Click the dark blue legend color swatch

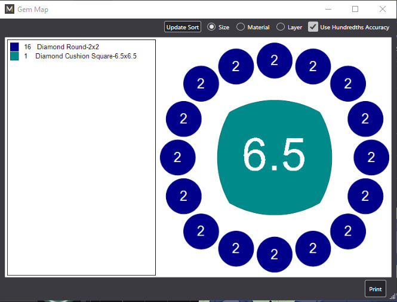[14, 47]
